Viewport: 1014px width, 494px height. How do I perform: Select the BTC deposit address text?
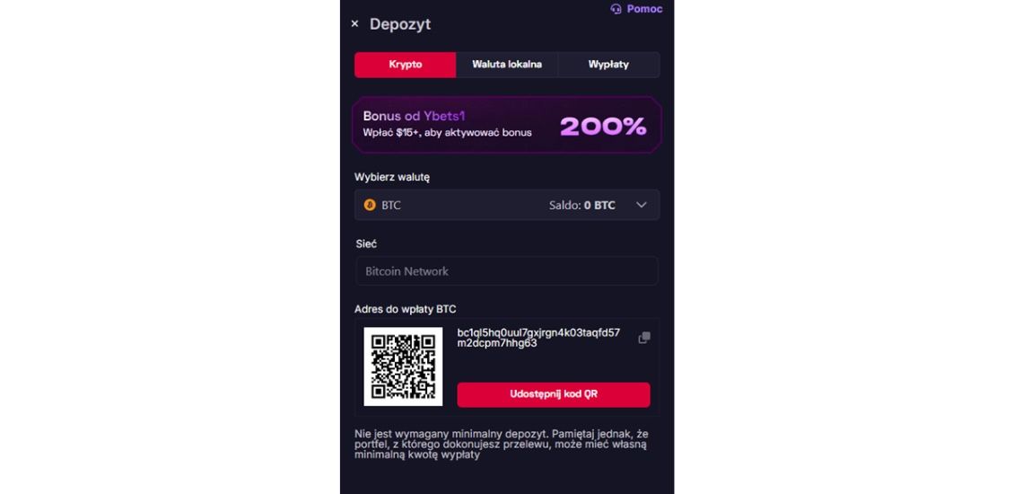pos(538,338)
